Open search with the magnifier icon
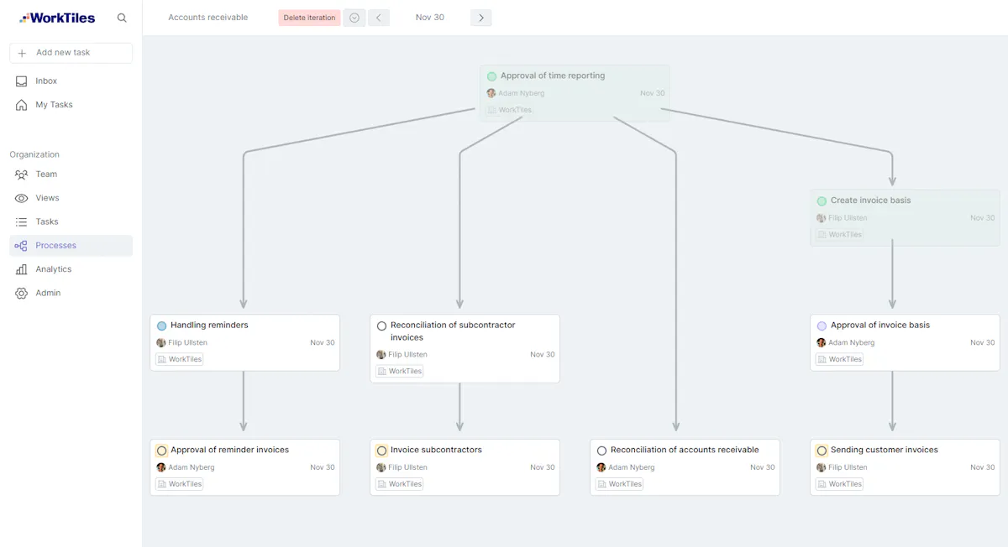This screenshot has width=1008, height=547. pyautogui.click(x=122, y=18)
